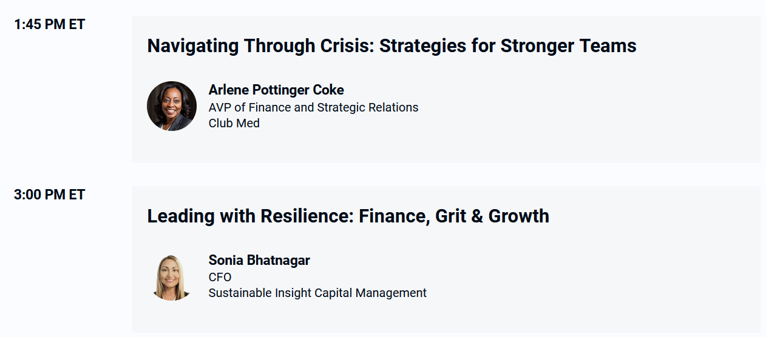Click Sustainable Insight Capital Management company line

click(x=317, y=293)
